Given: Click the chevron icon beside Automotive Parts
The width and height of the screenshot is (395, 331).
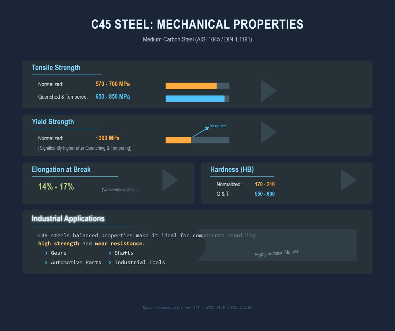Looking at the screenshot, I should pos(46,263).
